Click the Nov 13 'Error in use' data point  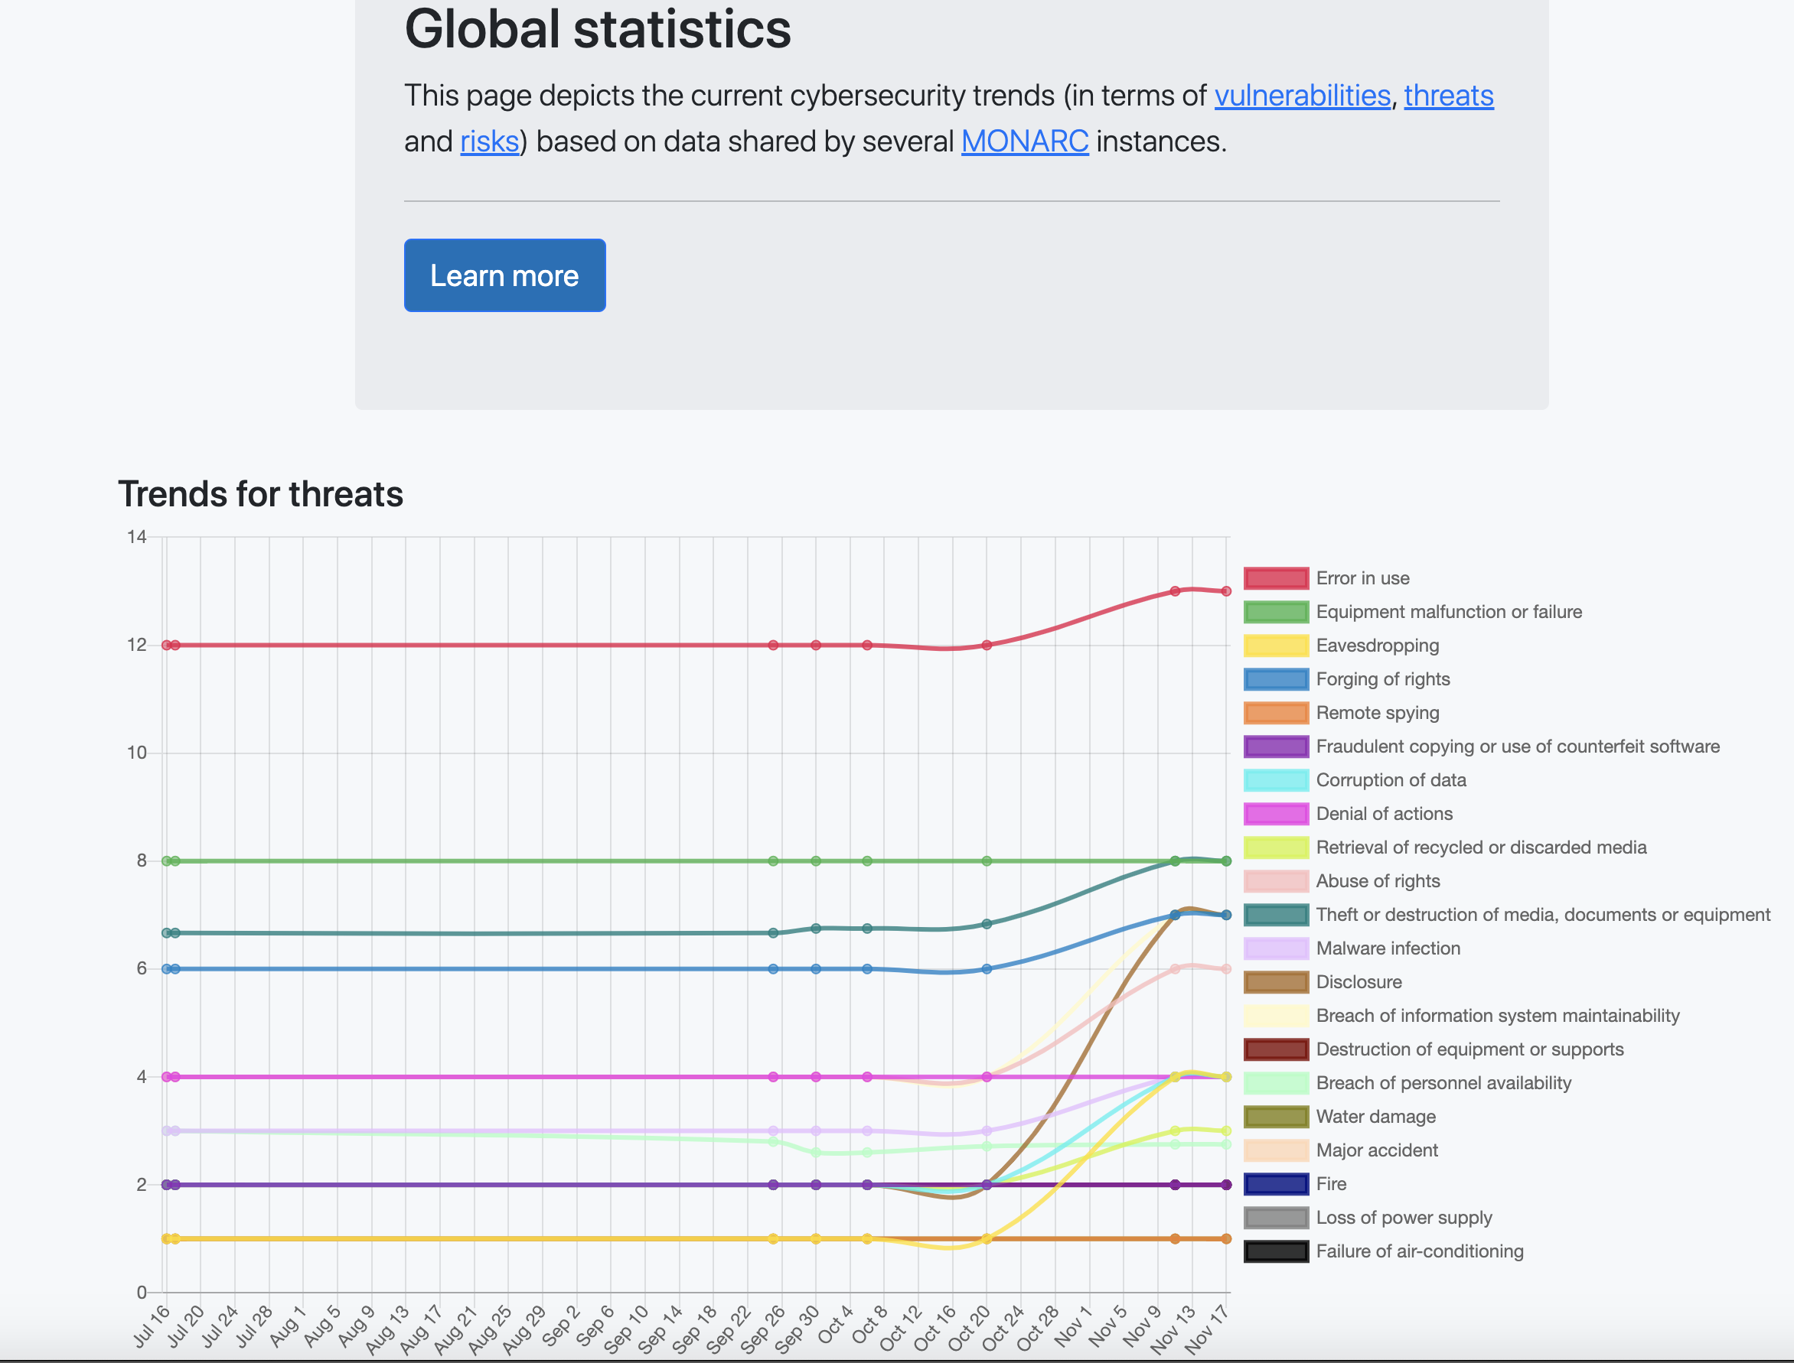point(1176,591)
